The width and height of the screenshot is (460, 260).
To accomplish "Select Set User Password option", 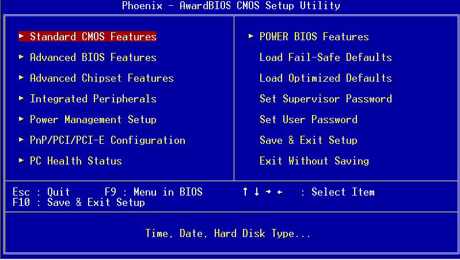I will 308,120.
